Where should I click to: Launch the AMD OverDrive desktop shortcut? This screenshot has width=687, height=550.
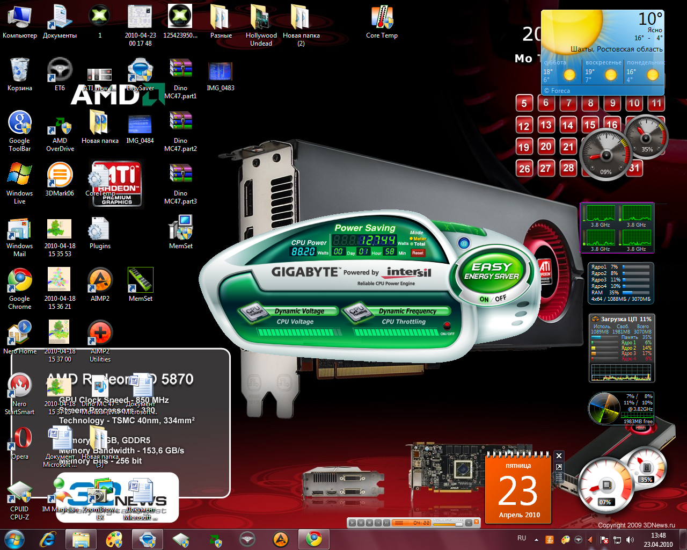(x=60, y=131)
